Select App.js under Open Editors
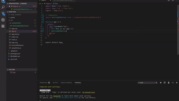179x101 pixels. 16,6
